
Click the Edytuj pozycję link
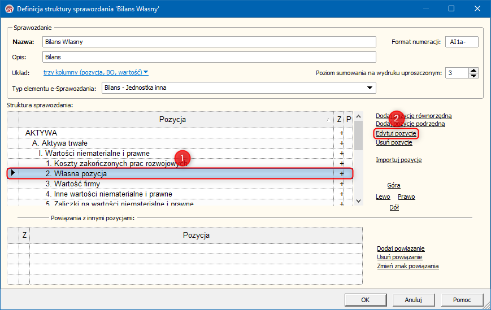pos(396,133)
